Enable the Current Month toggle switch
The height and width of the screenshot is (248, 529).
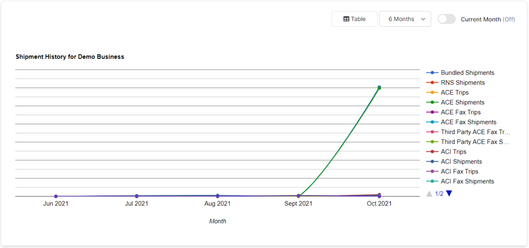(446, 19)
